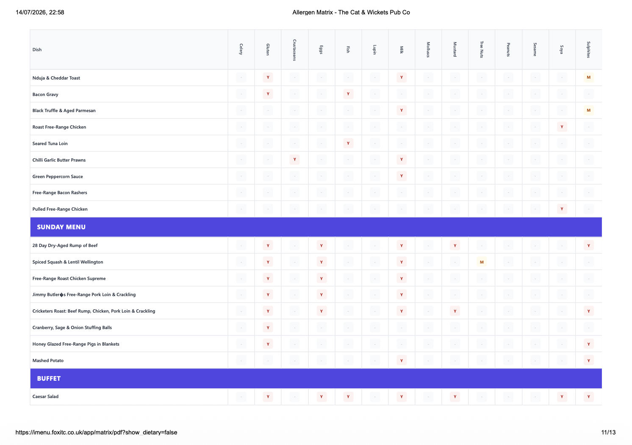Viewport: 632px width, 445px height.
Task: Click the Sesame column header
Action: tap(535, 49)
